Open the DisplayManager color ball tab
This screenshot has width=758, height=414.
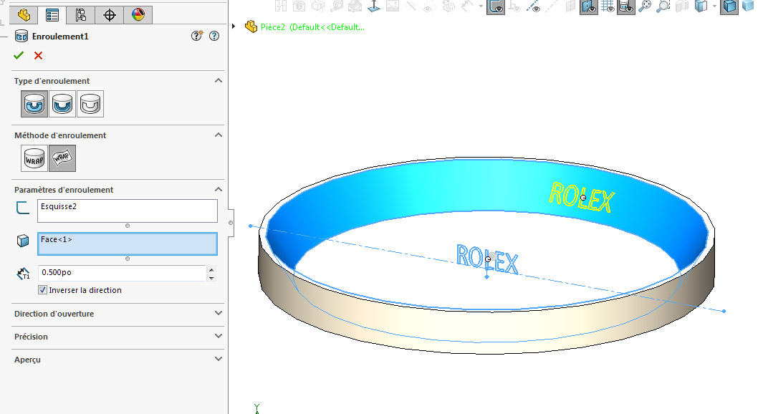click(138, 15)
